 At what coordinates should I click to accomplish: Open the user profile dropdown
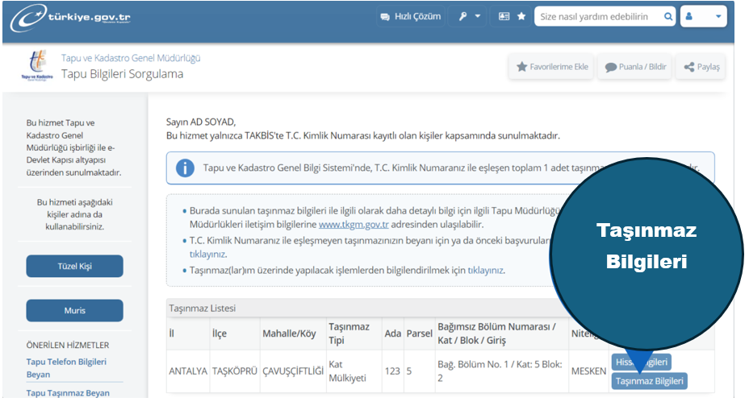[x=703, y=16]
